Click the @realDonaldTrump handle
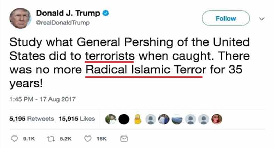Screen dimensions: 275x148 [x=63, y=23]
